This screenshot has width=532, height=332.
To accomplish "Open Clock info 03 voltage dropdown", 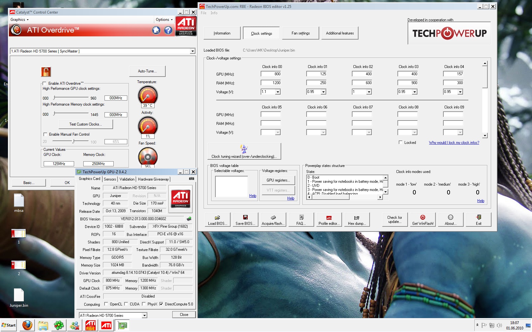I will coord(415,92).
